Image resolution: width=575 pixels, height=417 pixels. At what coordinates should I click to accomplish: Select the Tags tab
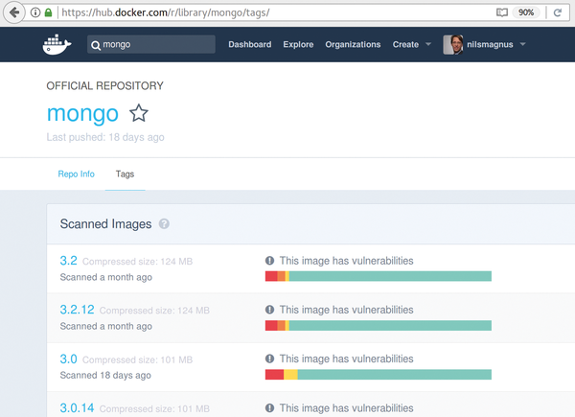click(125, 174)
